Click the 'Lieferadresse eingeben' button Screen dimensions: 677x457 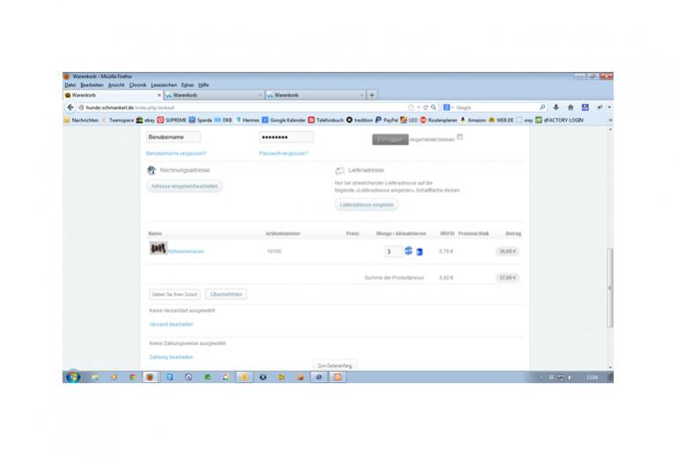tap(366, 204)
